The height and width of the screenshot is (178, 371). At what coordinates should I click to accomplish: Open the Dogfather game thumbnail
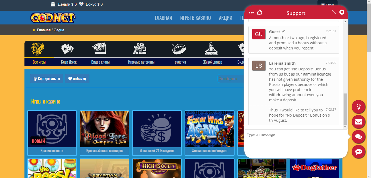click(x=314, y=168)
